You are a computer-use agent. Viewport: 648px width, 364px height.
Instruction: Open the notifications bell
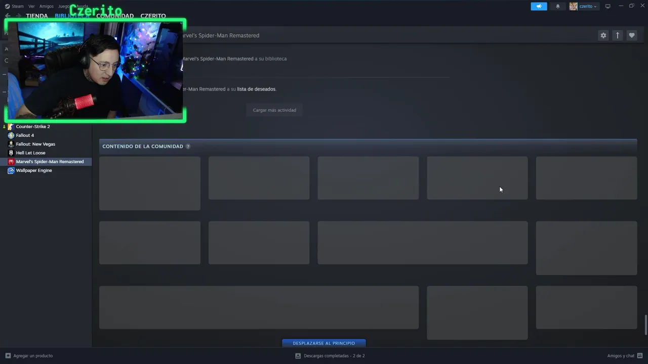click(x=558, y=6)
